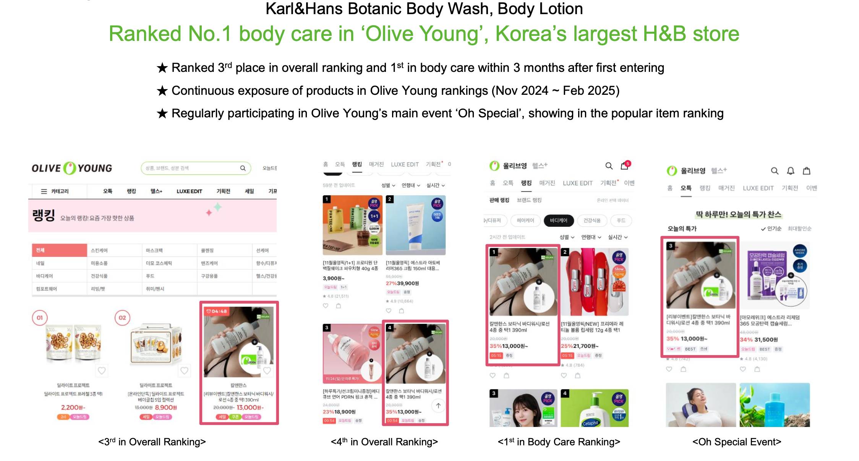Add Aestura cream to the shopping bag

point(401,311)
